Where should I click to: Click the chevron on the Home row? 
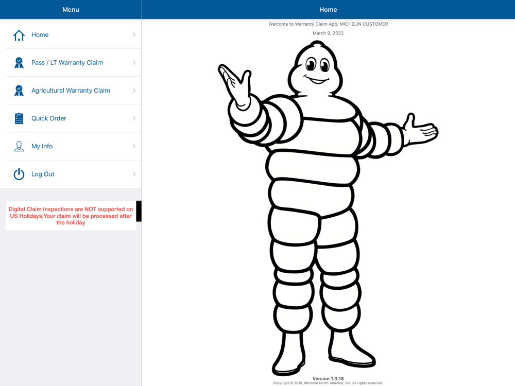coord(134,35)
